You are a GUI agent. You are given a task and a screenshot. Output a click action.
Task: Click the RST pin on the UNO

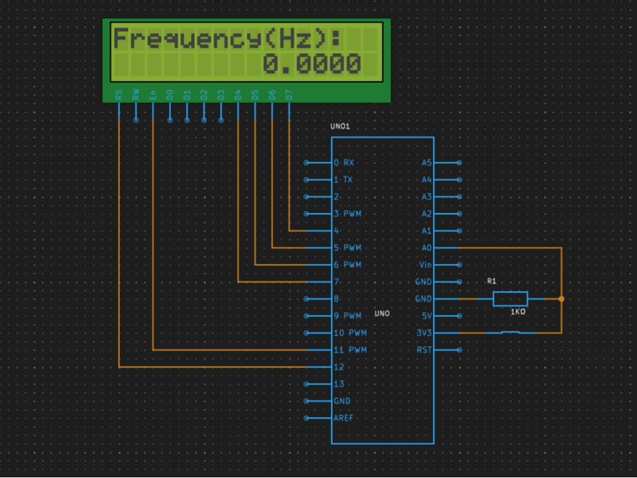(x=424, y=349)
